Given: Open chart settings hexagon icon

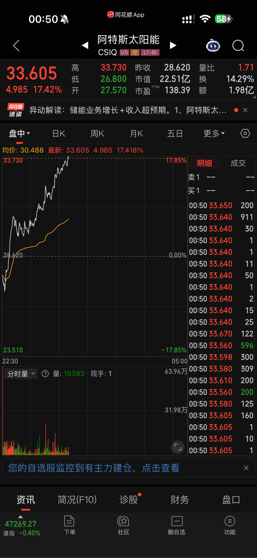Looking at the screenshot, I should [245, 133].
